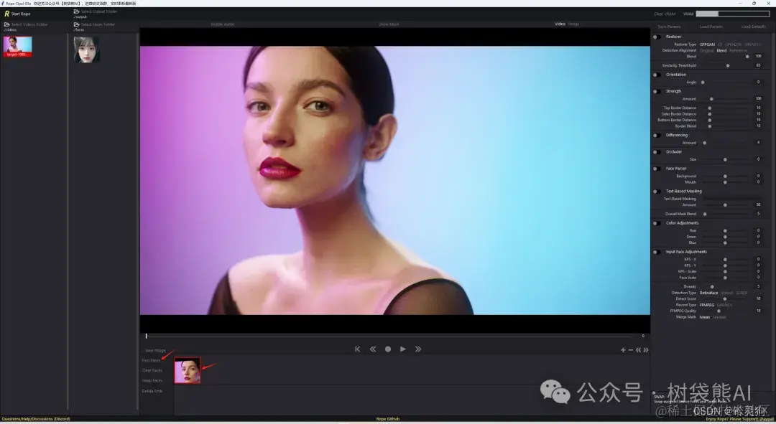Select GPEN256 restorer type
Screen dimensions: 776x424
coord(734,44)
